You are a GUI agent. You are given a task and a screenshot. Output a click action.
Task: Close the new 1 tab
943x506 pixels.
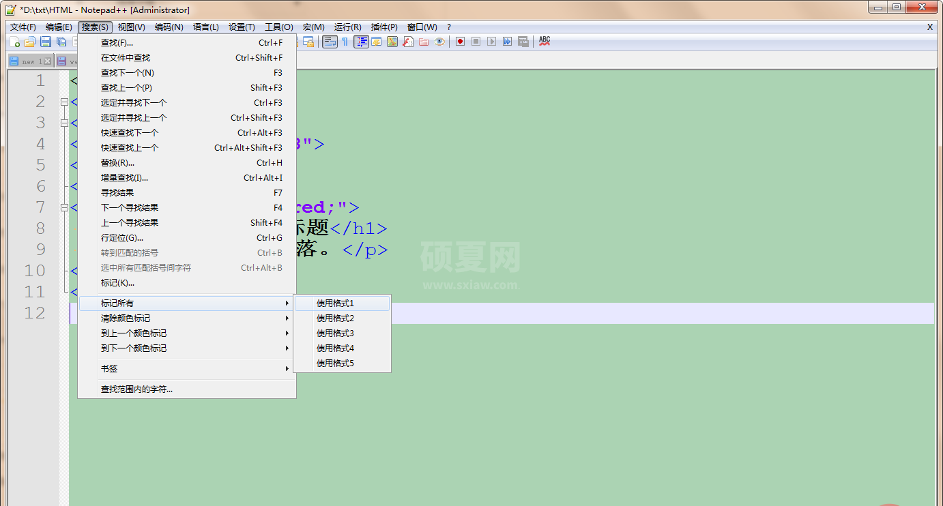(48, 61)
